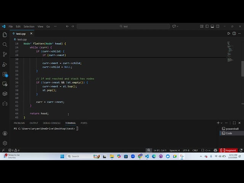Click the Customize Layout icon

point(202,26)
